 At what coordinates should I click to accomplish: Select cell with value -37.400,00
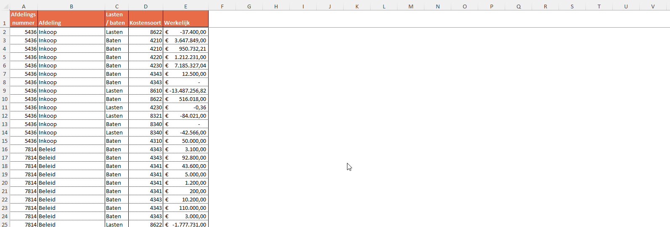185,32
